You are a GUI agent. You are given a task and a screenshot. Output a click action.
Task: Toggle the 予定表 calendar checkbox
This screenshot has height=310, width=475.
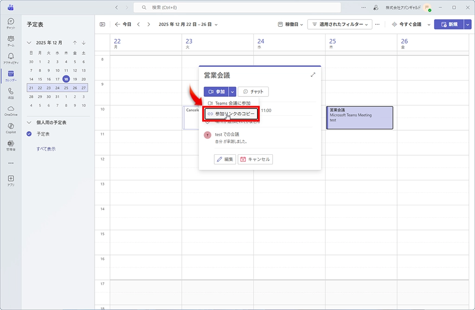(30, 134)
